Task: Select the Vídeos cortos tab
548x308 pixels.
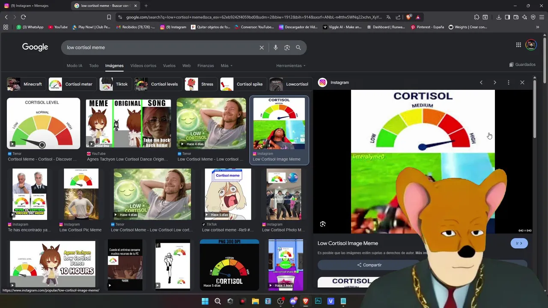Action: pos(143,65)
